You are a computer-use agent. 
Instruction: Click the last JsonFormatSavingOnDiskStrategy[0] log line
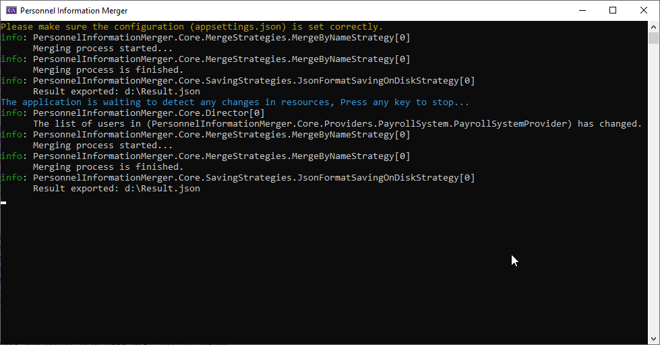[x=238, y=177]
